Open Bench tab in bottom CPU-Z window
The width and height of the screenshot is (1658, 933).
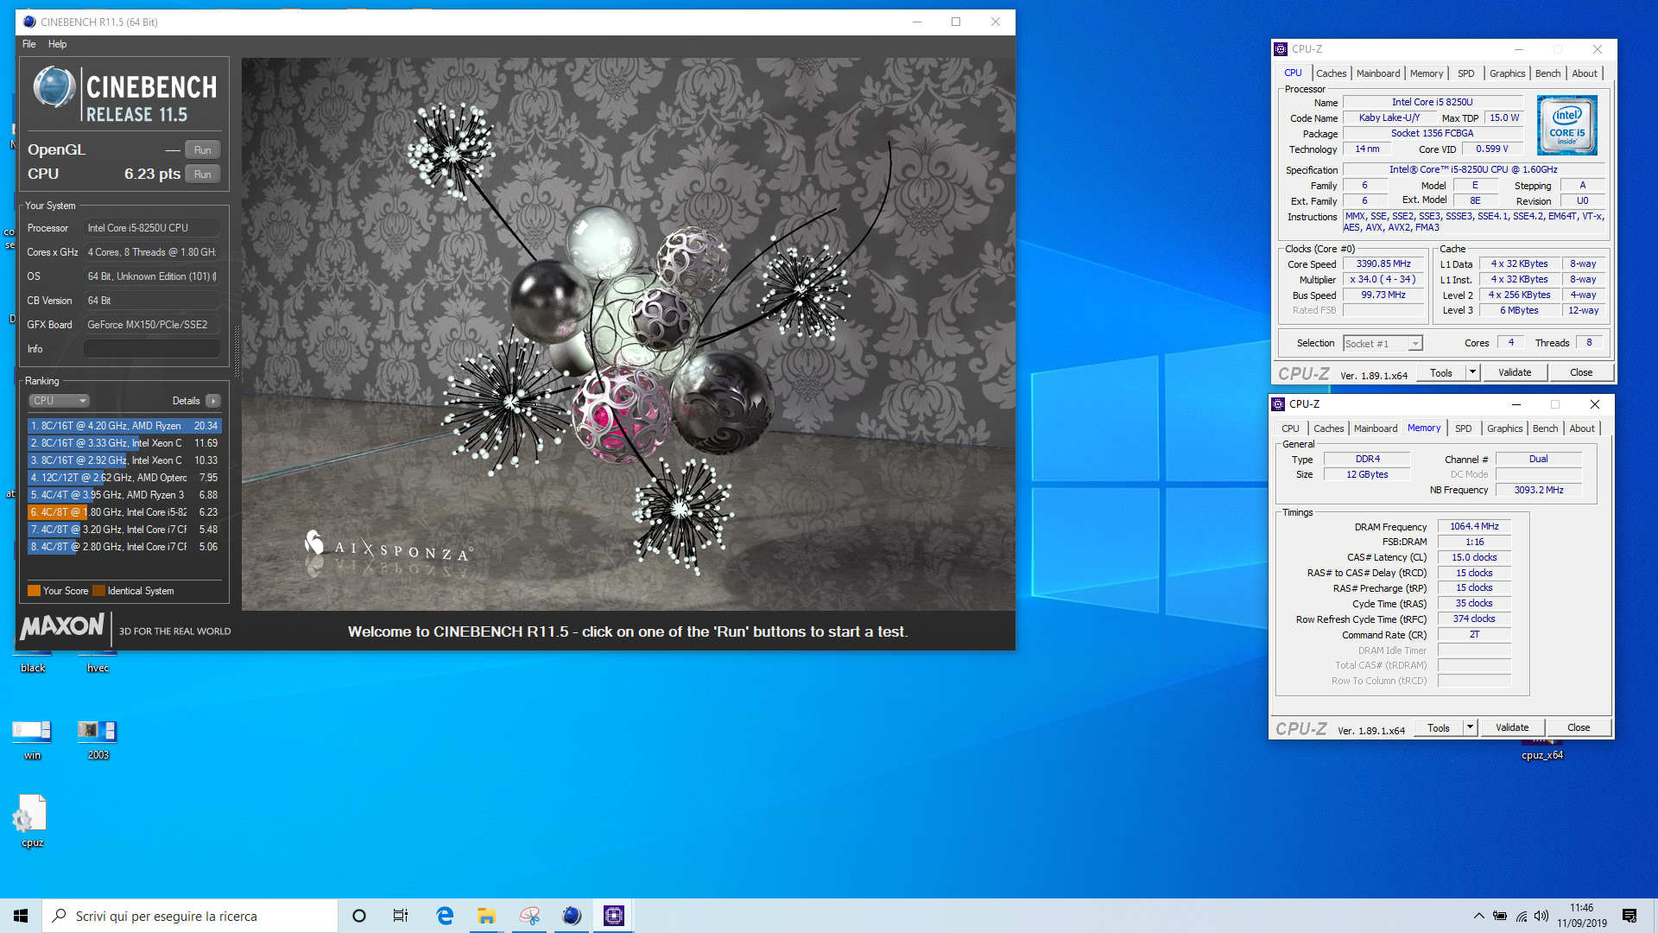click(x=1546, y=428)
